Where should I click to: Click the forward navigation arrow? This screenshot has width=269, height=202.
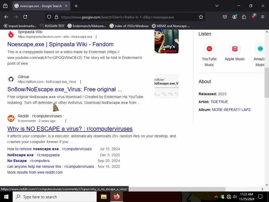16,17
